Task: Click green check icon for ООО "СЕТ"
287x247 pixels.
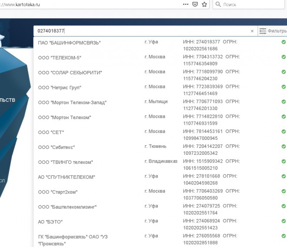Action: (284, 132)
